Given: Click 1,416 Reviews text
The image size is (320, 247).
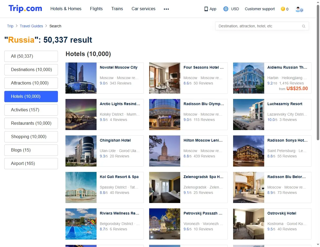Looking at the screenshot, I should [x=291, y=83].
